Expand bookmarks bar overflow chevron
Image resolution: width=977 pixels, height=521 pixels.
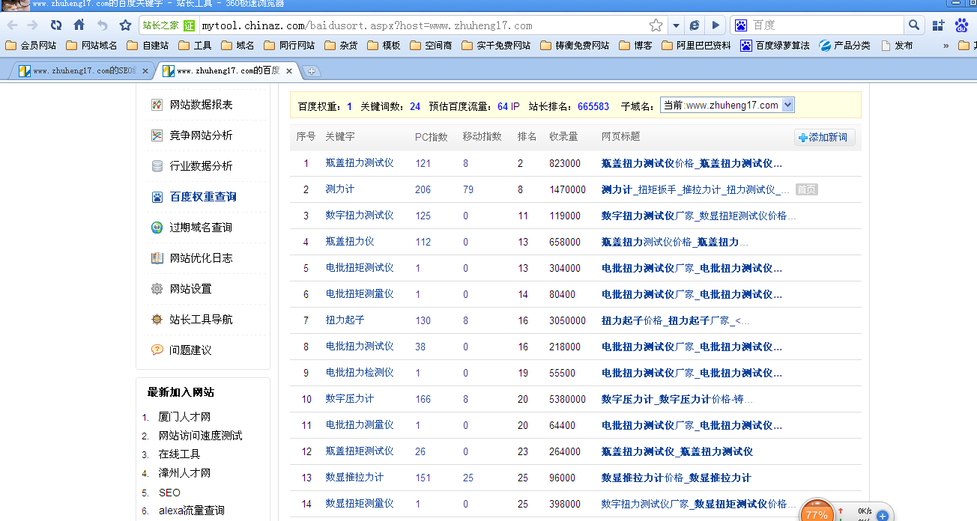[946, 46]
